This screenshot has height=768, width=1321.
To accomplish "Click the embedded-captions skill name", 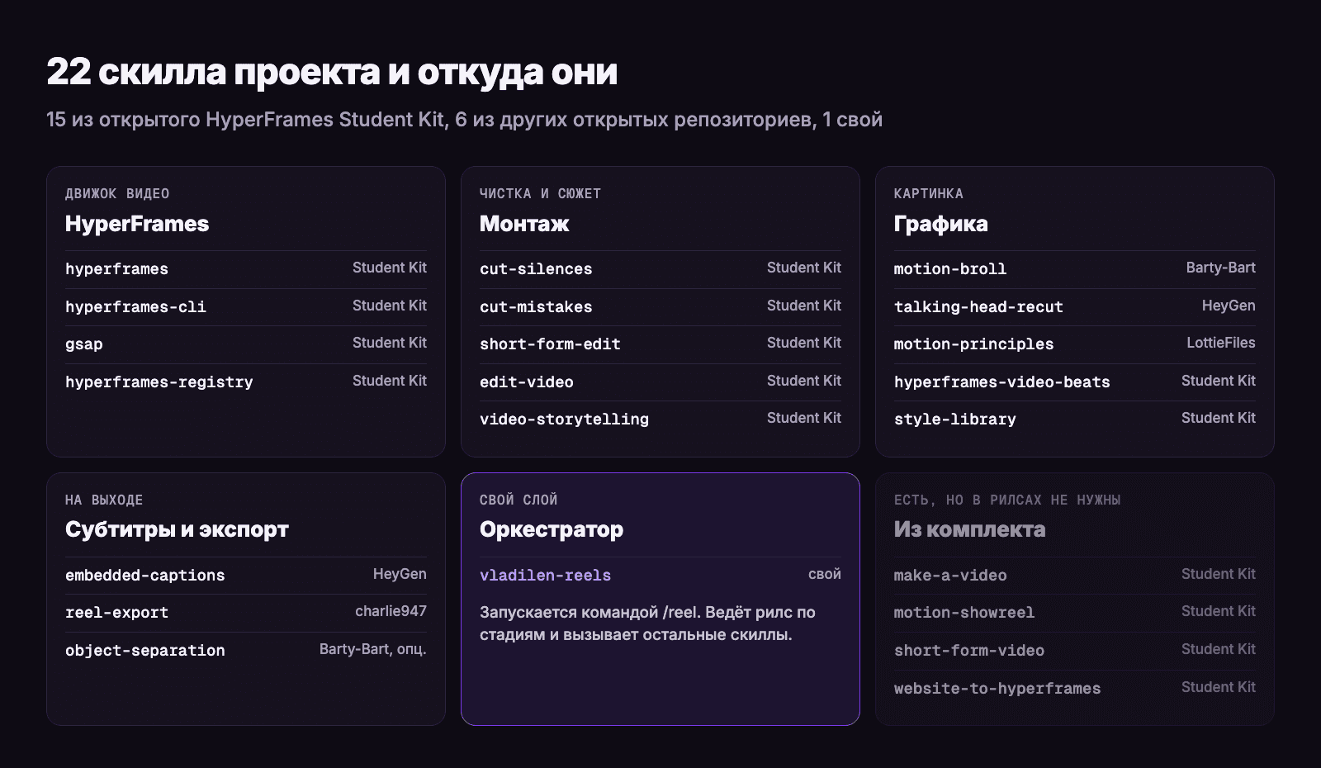I will pyautogui.click(x=144, y=576).
